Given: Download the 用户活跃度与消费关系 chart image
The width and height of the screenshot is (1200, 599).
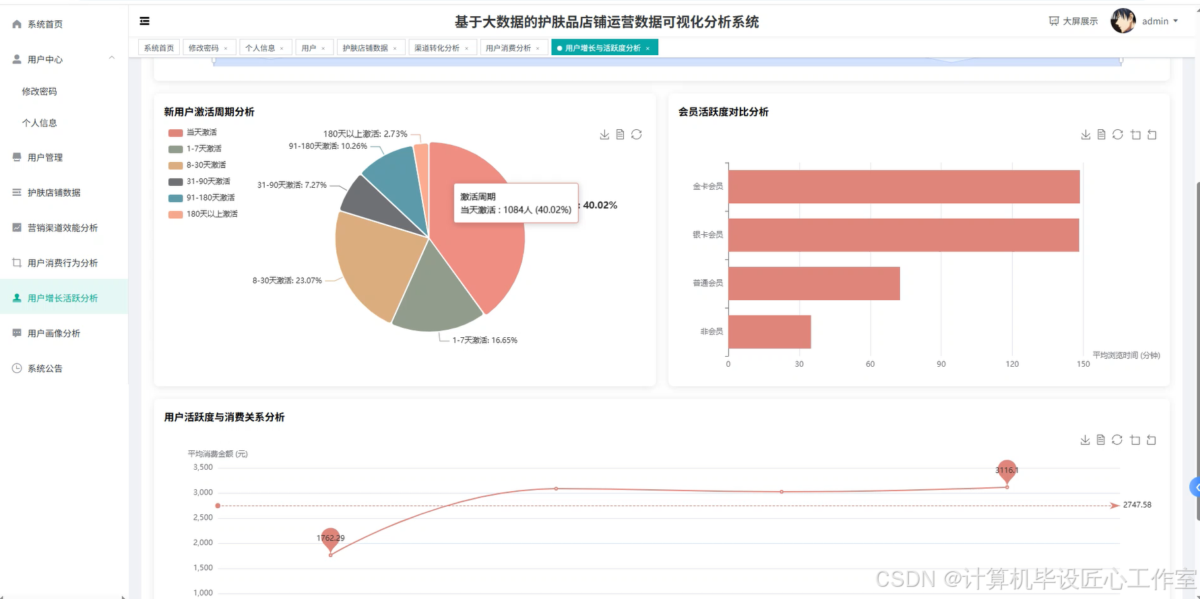Looking at the screenshot, I should (x=1085, y=439).
